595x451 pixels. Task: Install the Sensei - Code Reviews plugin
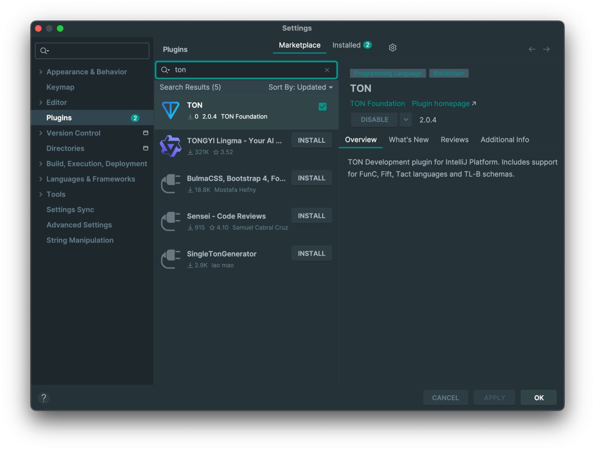311,216
